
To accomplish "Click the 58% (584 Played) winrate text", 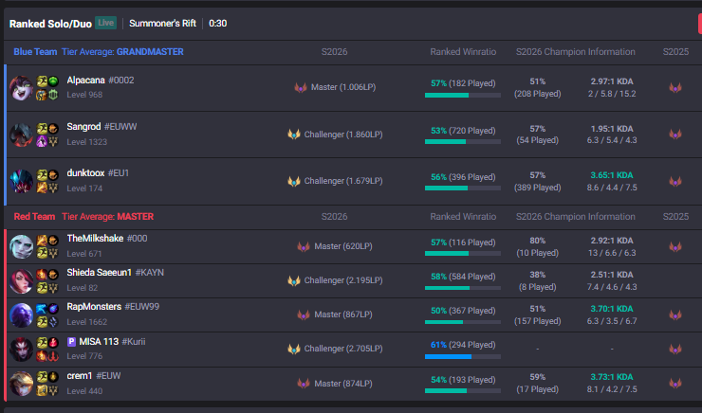I will tap(463, 277).
